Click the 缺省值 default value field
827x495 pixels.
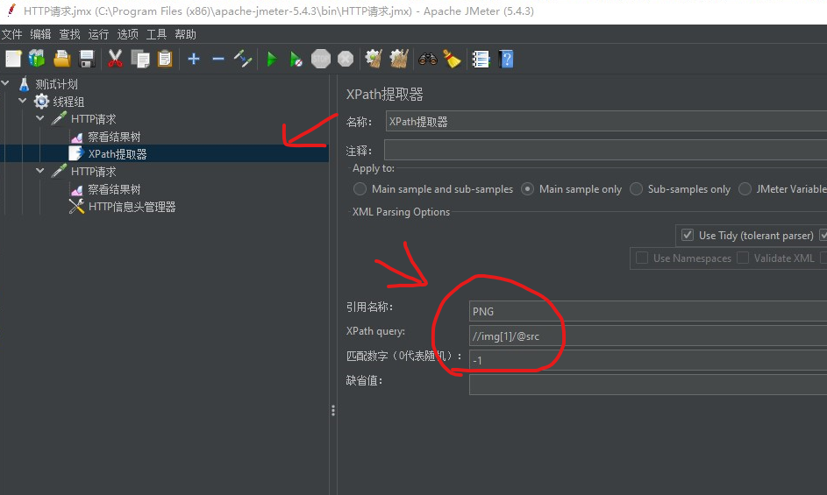648,385
